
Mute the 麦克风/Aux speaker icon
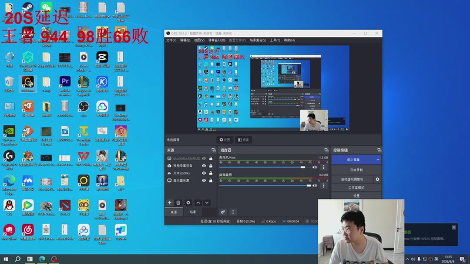[314, 167]
